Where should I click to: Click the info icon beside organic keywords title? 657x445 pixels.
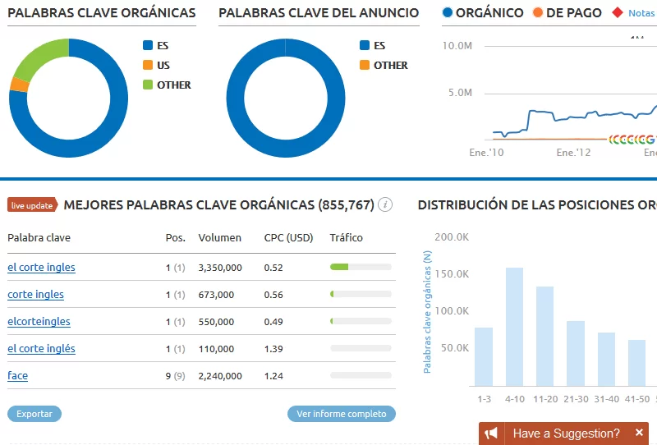point(385,205)
